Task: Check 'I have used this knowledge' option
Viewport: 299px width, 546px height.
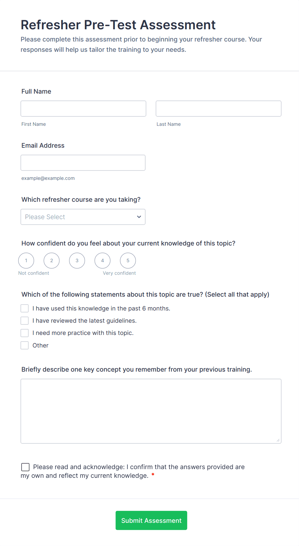Action: pos(24,308)
